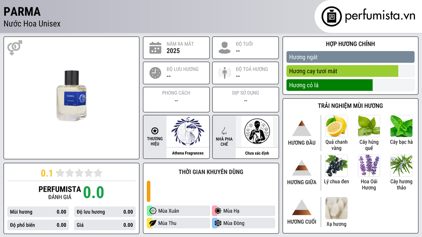Click the calendar icon for Năm Ra Mắt
The width and height of the screenshot is (422, 237).
(x=155, y=48)
